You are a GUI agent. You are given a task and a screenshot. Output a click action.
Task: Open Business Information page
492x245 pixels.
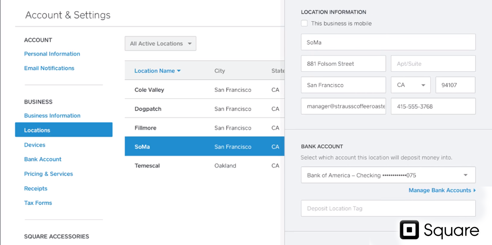click(x=52, y=116)
